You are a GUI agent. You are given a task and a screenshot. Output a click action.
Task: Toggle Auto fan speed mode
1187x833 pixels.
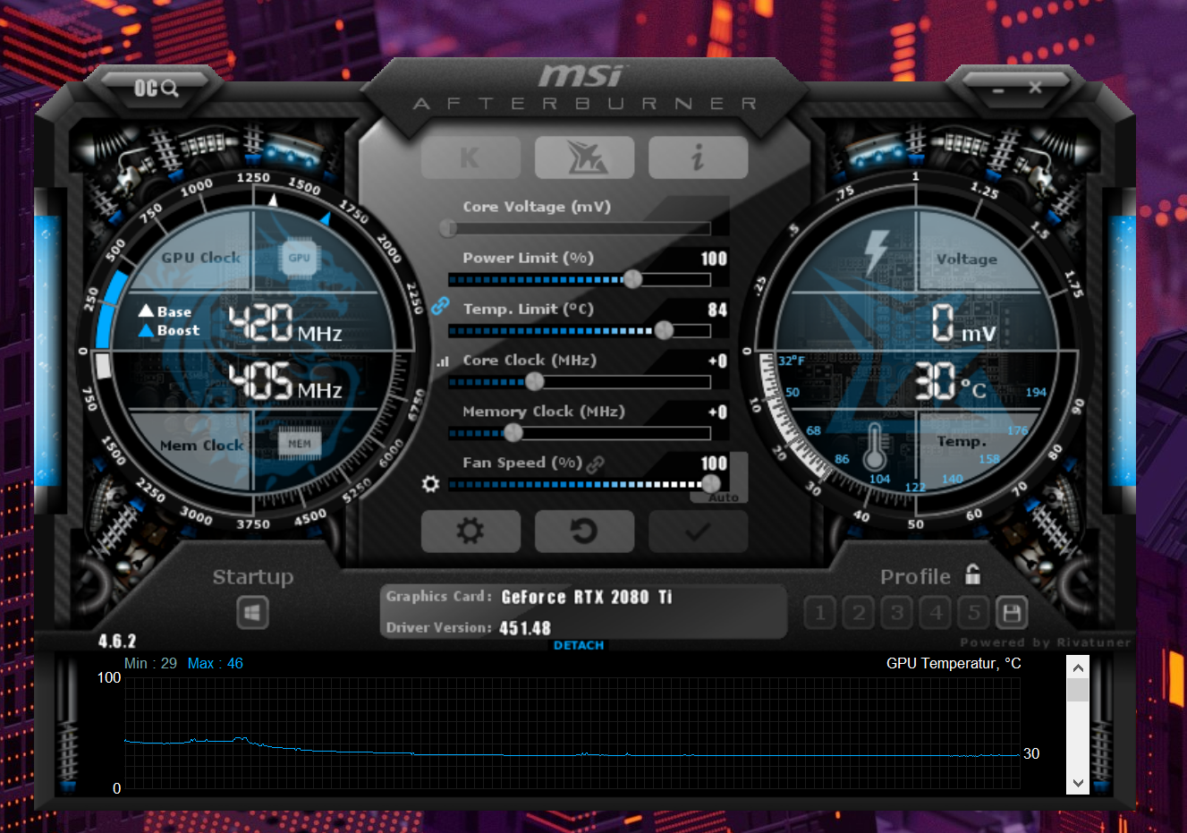point(725,497)
